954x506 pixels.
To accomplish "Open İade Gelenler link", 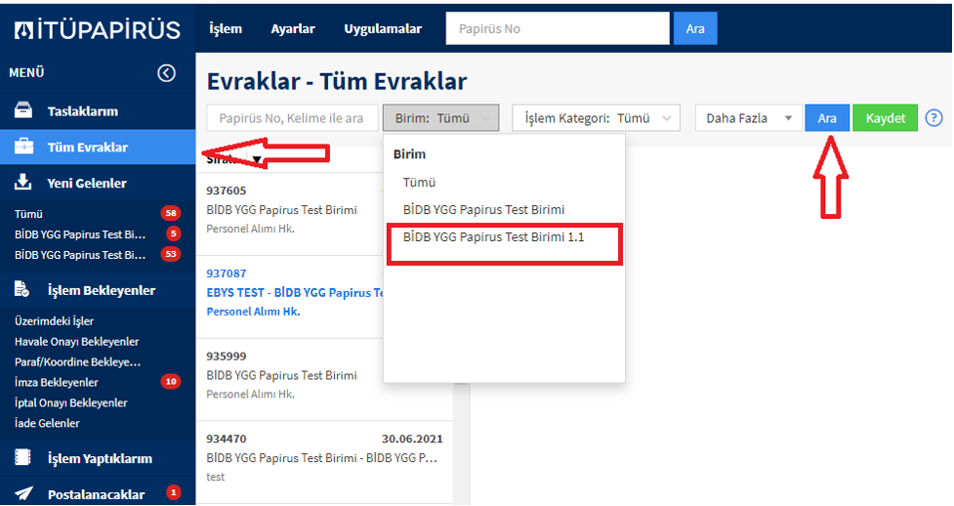I will pyautogui.click(x=47, y=423).
